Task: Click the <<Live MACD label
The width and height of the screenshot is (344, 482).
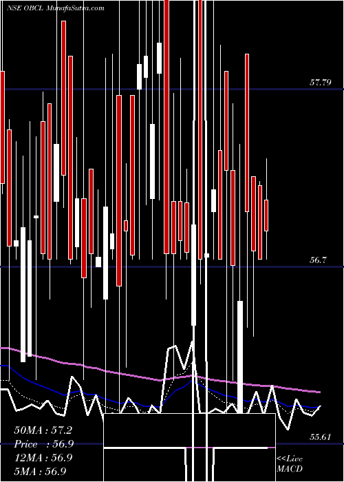Action: click(290, 464)
